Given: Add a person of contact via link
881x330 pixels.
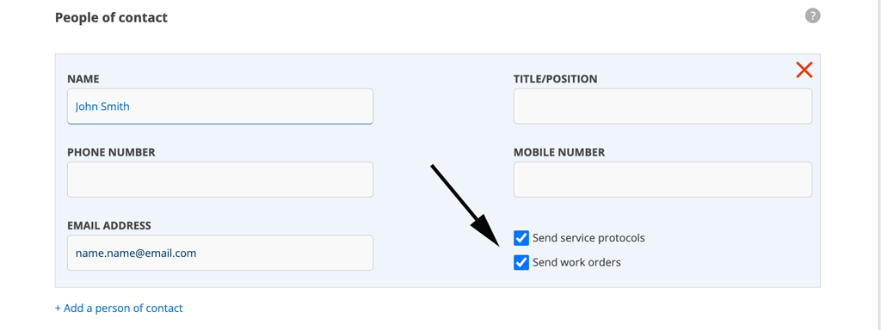Looking at the screenshot, I should [119, 309].
